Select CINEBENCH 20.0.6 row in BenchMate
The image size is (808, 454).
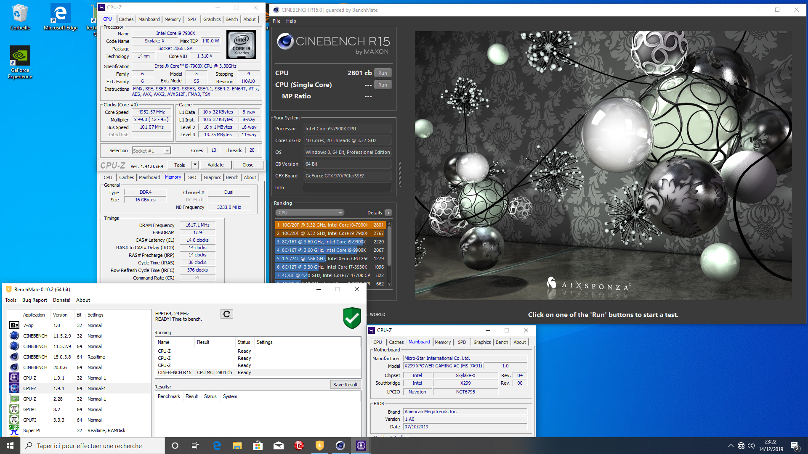80,367
